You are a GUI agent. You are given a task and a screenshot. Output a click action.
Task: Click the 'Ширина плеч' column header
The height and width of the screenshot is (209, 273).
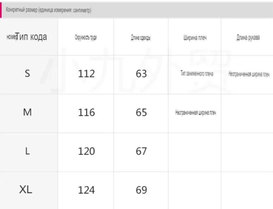[x=195, y=38]
